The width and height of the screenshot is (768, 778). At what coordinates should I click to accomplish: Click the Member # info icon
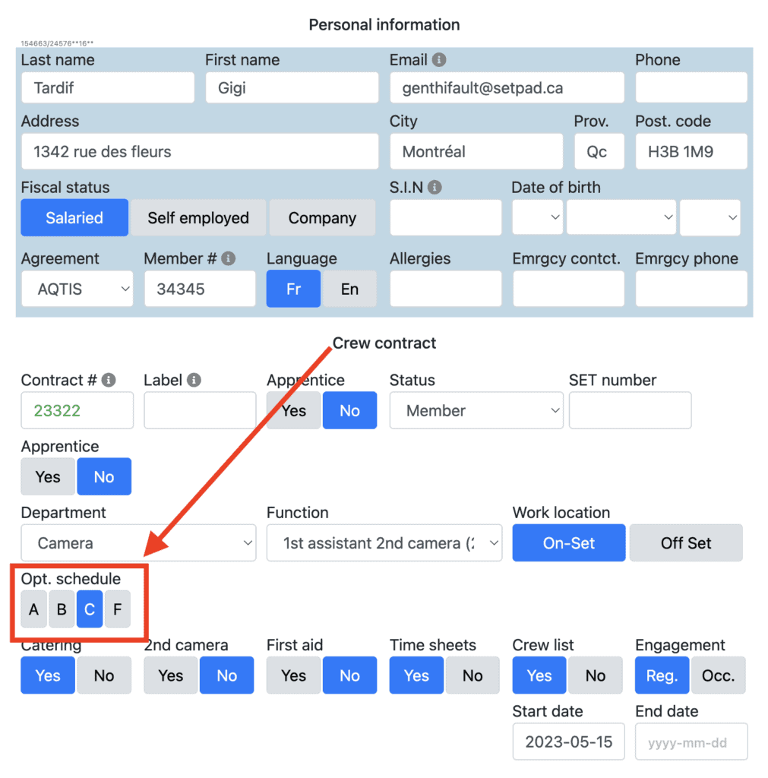tap(228, 258)
